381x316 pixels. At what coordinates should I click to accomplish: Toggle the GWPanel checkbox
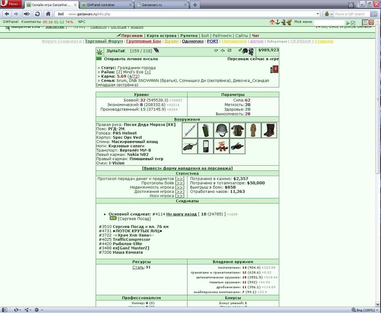point(353,23)
